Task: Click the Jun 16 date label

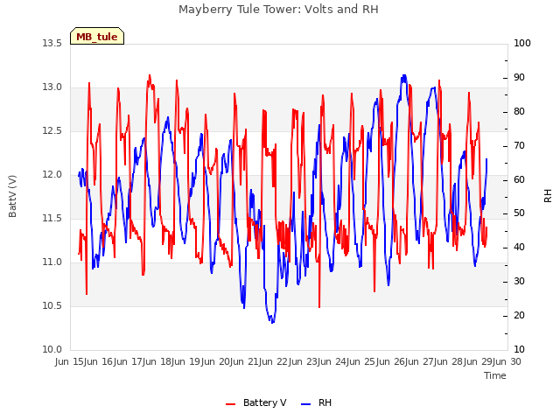Action: (x=98, y=361)
